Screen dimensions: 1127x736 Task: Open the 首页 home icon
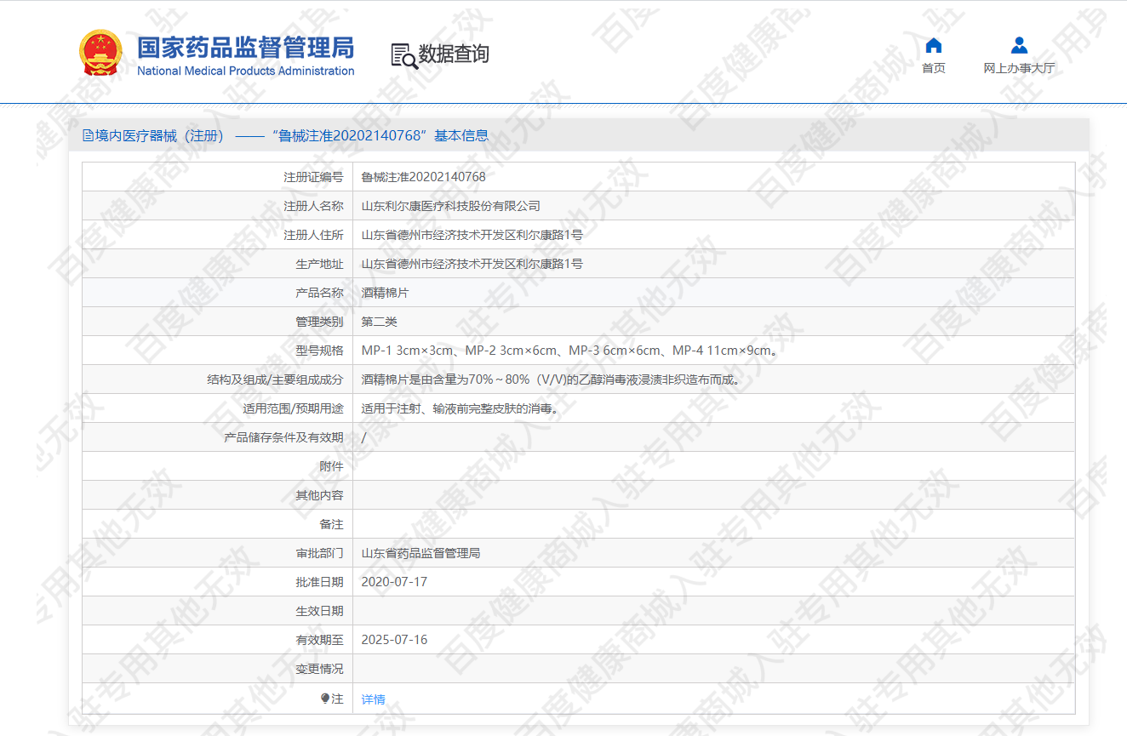click(934, 46)
